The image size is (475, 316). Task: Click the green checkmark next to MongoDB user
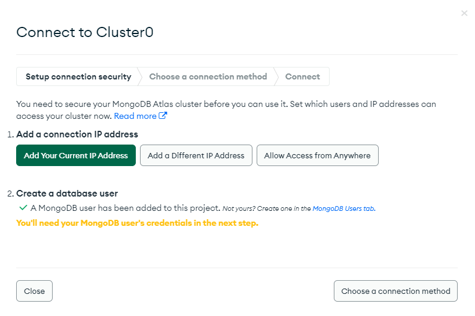click(x=23, y=208)
